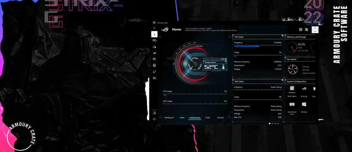Image resolution: width=352 pixels, height=152 pixels.
Task: Click the ROG logo next to Home
Action: (x=164, y=29)
